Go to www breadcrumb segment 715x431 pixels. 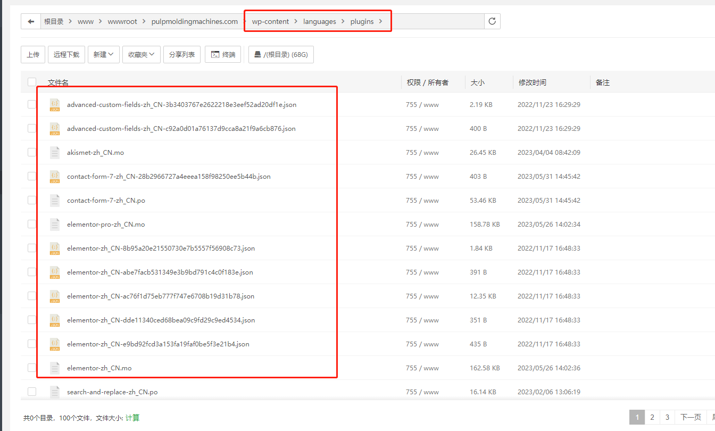[86, 22]
